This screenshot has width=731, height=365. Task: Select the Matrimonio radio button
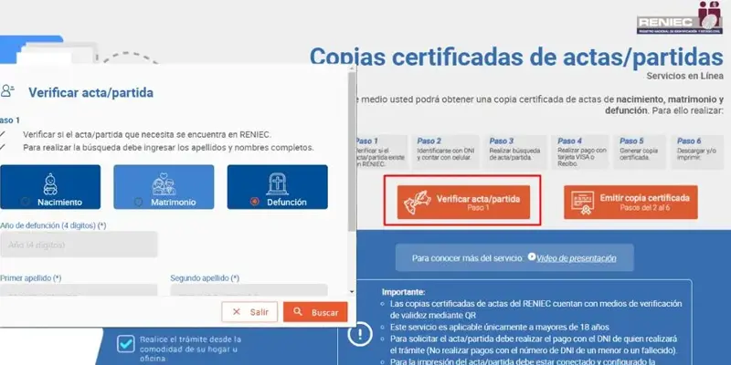pyautogui.click(x=139, y=202)
